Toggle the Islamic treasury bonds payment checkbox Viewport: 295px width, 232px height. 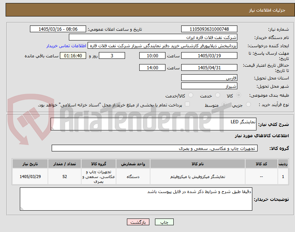pos(188,104)
